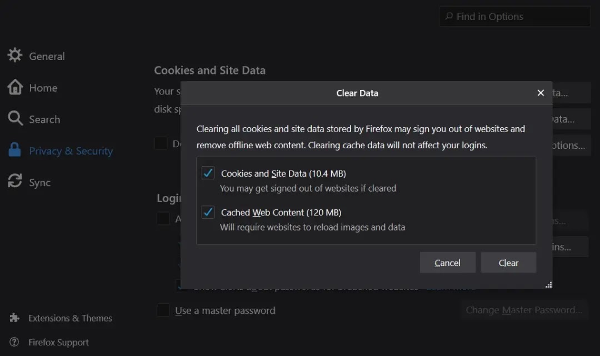The image size is (600, 356).
Task: Click the Home house icon
Action: (15, 87)
